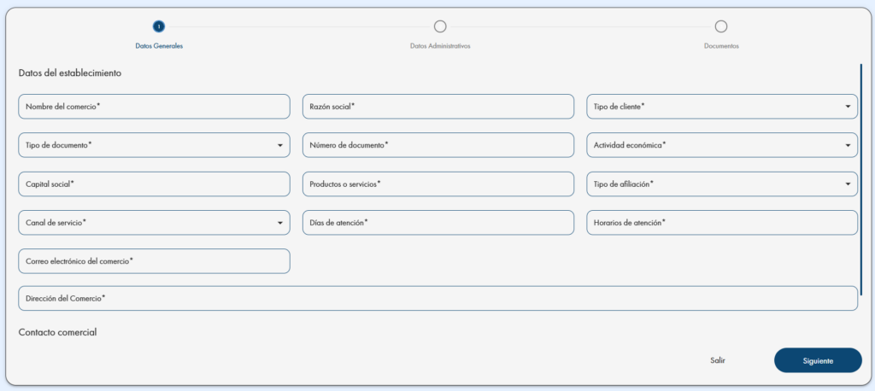Click the Razón social input field
The height and width of the screenshot is (391, 875).
(438, 107)
